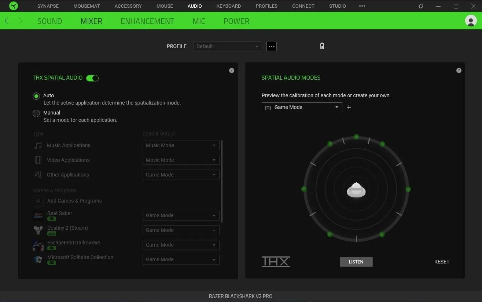Open the user account avatar
Viewport: 482px width, 302px height.
471,21
